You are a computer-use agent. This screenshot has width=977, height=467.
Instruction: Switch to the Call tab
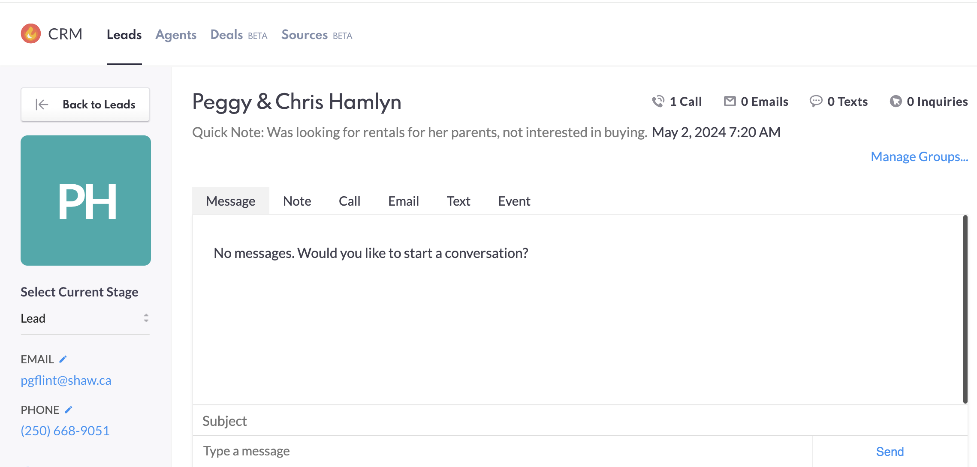[x=349, y=201]
